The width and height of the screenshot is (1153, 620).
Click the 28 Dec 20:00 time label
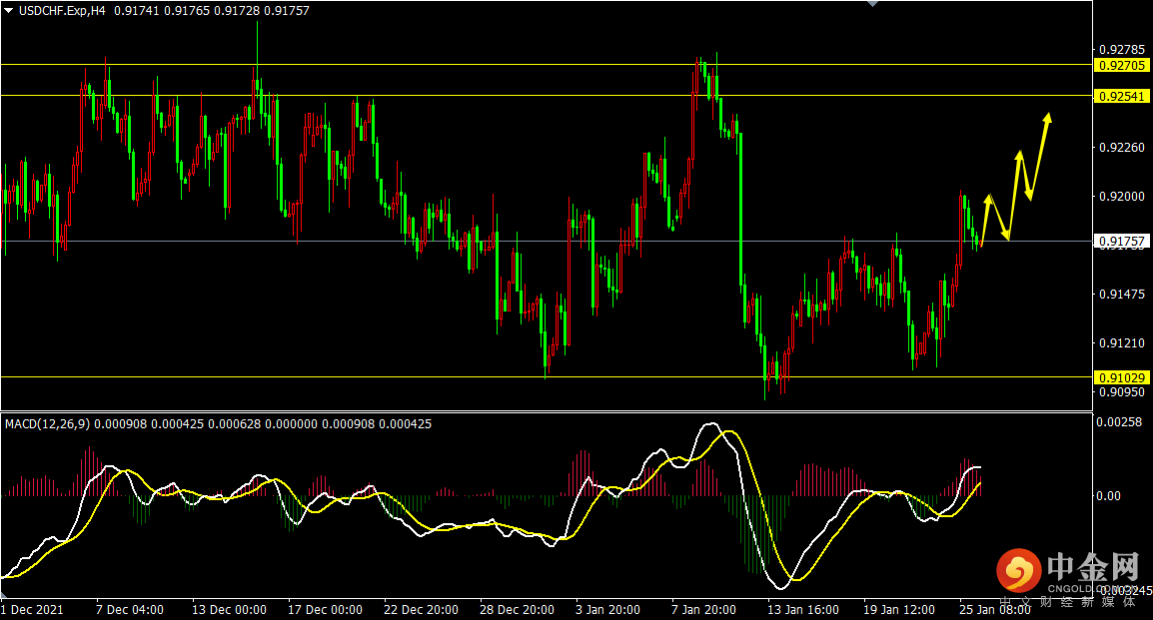pos(517,610)
